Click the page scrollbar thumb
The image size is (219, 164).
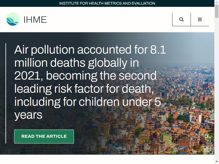[217, 11]
